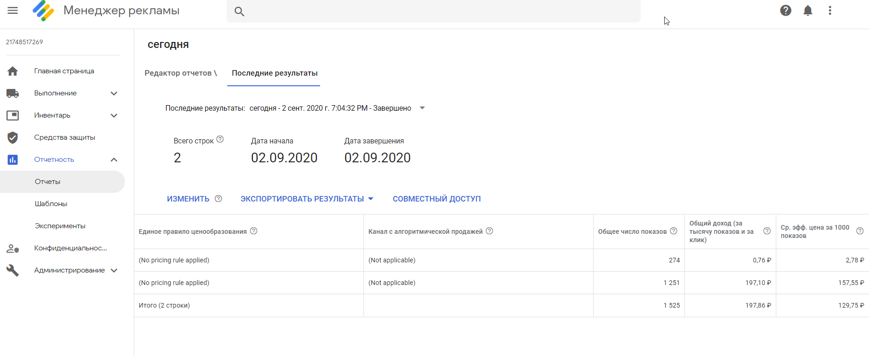This screenshot has width=869, height=356.
Task: Collapse the Отчетность sidebar section
Action: pyautogui.click(x=114, y=160)
